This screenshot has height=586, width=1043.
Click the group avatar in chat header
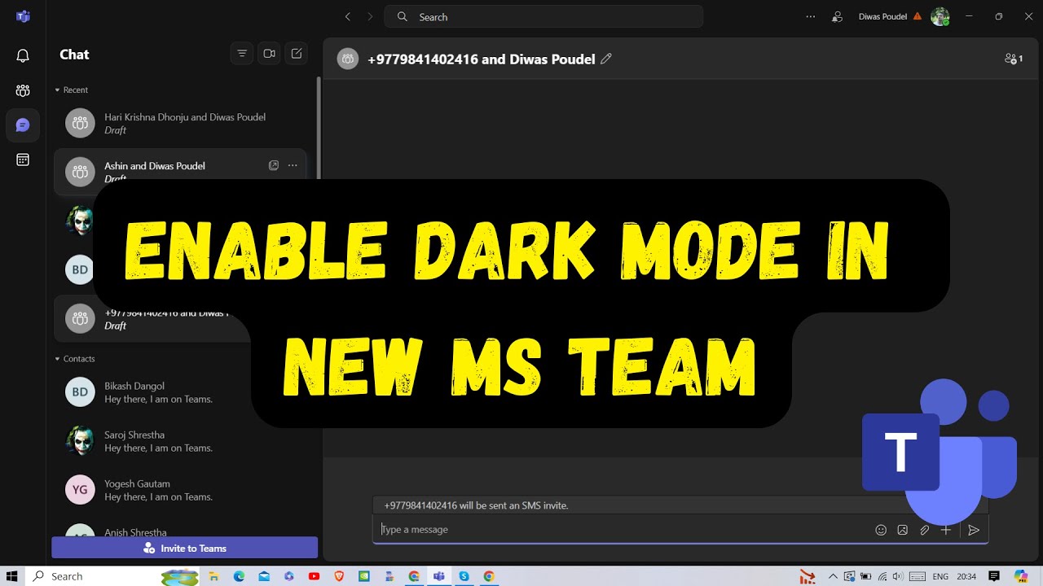click(348, 59)
